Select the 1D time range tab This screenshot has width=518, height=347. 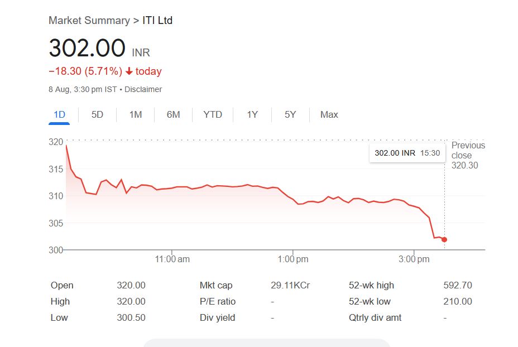coord(59,115)
